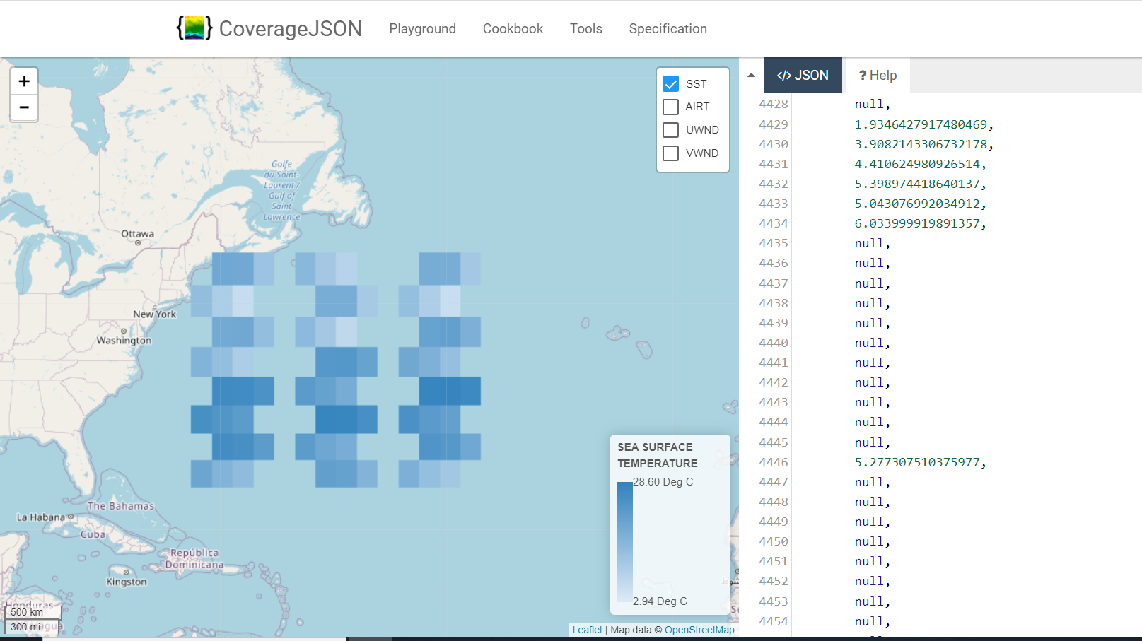1142x641 pixels.
Task: Open the Tools navigation entry
Action: [585, 28]
